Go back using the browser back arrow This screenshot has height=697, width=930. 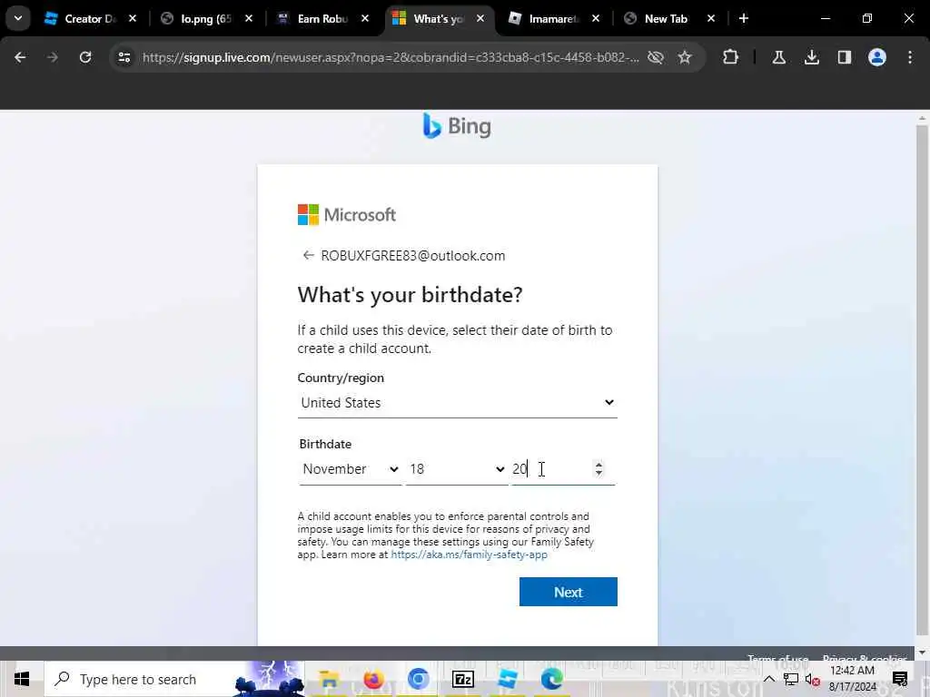pos(20,57)
